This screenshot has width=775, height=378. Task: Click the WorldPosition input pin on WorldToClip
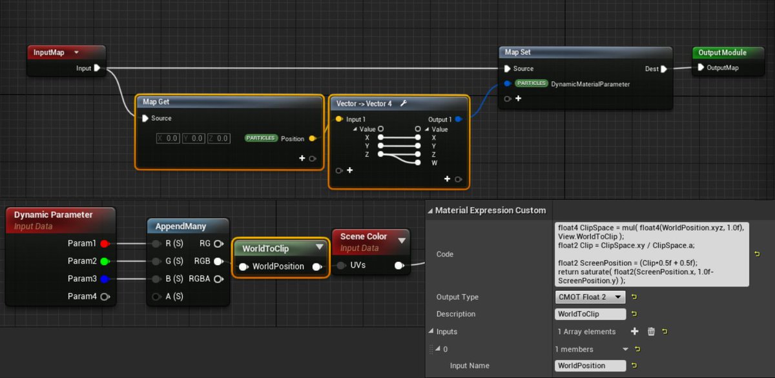pos(243,266)
